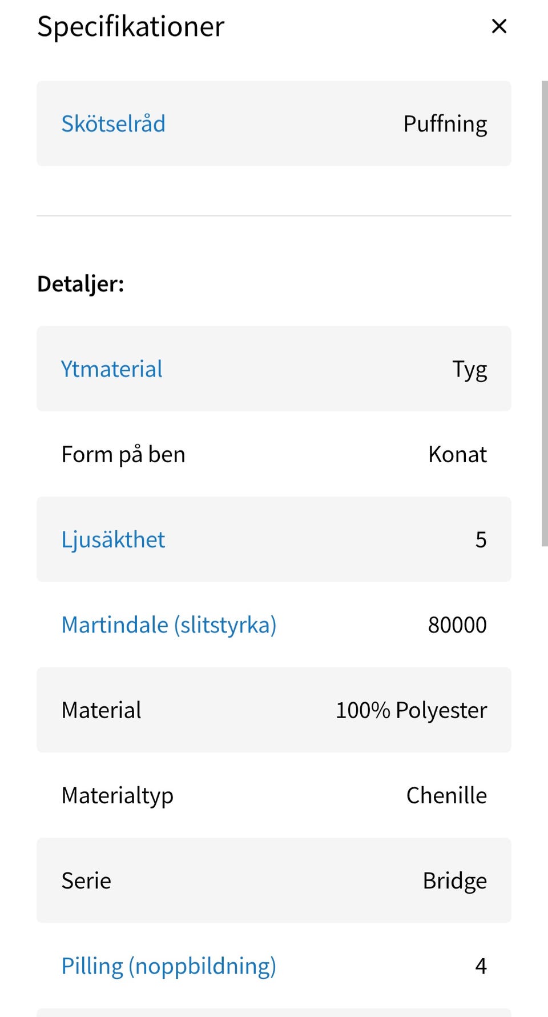Click the Pilling (noppbildning) link
The image size is (548, 1017).
(169, 966)
